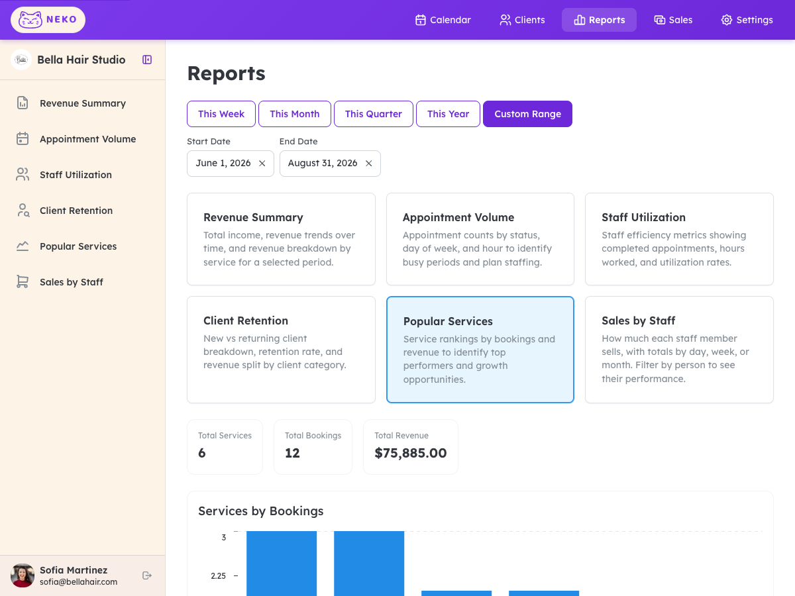Click the Staff Utilization sidebar users icon
795x596 pixels.
pyautogui.click(x=23, y=174)
